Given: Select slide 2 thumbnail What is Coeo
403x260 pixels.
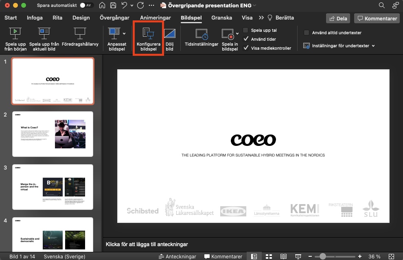Looking at the screenshot, I should click(x=53, y=134).
